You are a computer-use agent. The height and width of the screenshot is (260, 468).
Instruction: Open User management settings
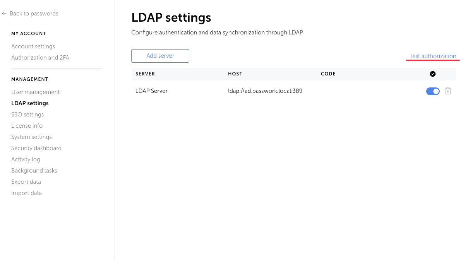[35, 92]
